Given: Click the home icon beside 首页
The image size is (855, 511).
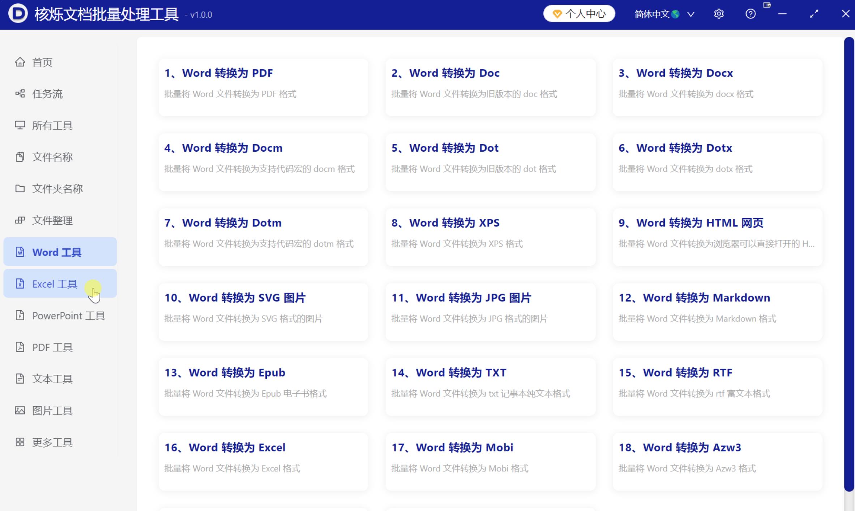Looking at the screenshot, I should [x=20, y=62].
